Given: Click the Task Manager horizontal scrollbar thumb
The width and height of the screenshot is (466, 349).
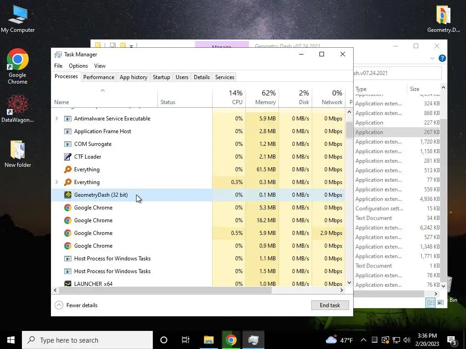Looking at the screenshot, I should click(165, 290).
